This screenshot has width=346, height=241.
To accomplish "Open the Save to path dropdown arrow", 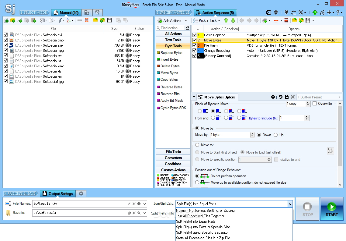I will click(x=144, y=213).
